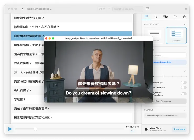Image resolution: width=194 pixels, height=140 pixels.
Task: Minimize the video player window
Action: click(50, 39)
